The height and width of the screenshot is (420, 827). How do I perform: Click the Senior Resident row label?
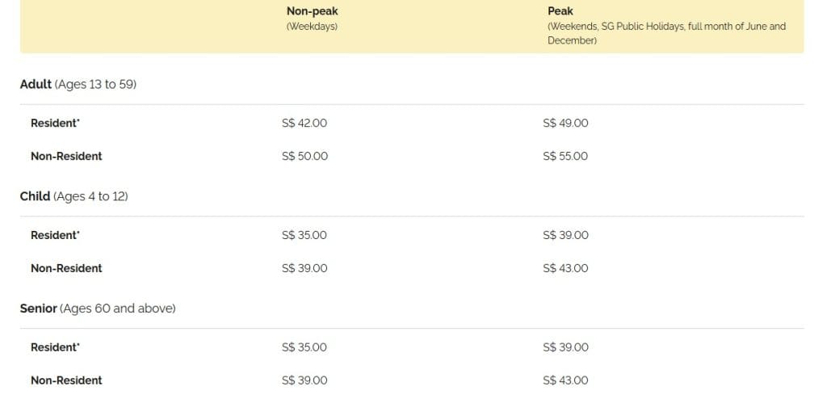[56, 347]
